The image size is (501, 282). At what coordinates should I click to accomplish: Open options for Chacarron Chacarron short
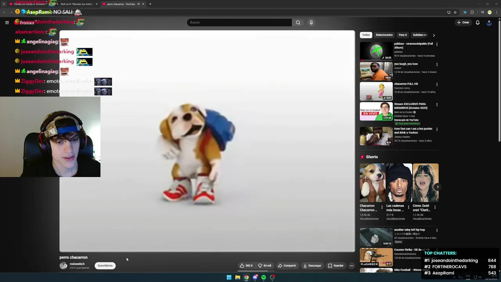pyautogui.click(x=382, y=207)
